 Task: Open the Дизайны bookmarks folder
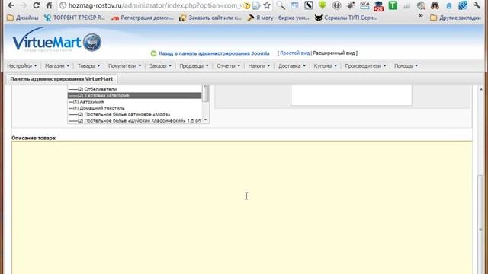[23, 18]
